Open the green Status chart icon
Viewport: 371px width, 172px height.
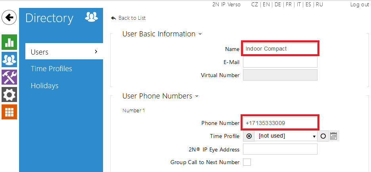coord(9,42)
